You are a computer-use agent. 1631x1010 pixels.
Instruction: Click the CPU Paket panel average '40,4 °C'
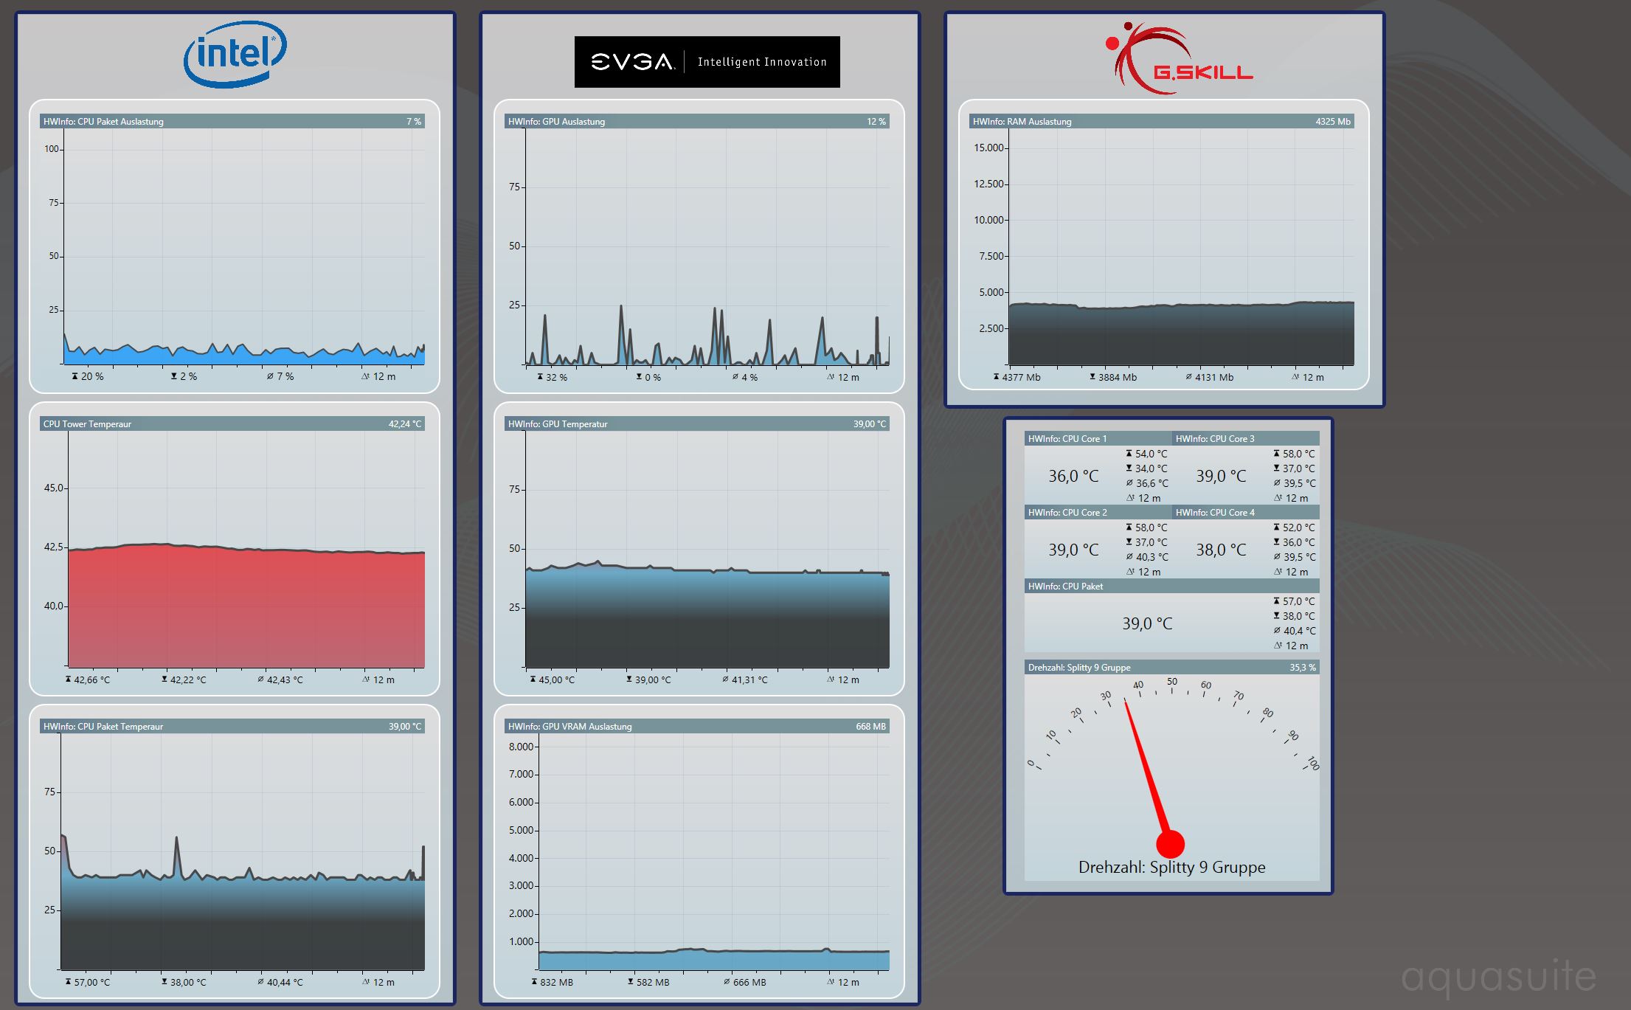[1299, 631]
